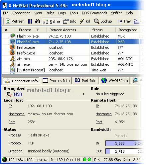Sort by the # column header

8,30
